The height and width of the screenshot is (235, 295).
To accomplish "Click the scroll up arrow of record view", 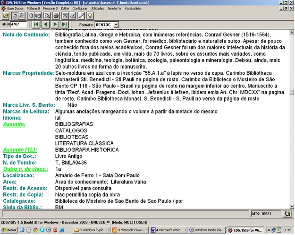I will pos(292,32).
